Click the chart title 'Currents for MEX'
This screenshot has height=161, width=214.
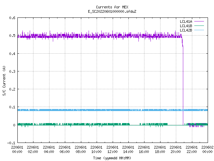pyautogui.click(x=112, y=7)
